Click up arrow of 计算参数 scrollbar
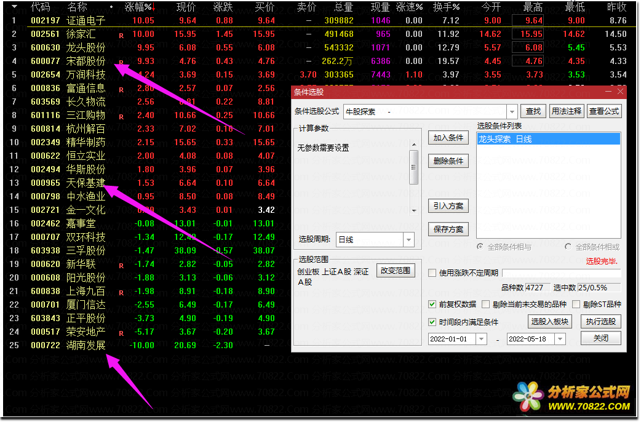This screenshot has height=422, width=641. (414, 145)
